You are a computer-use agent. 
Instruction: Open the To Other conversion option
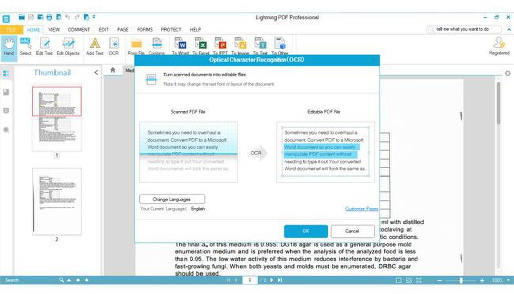(x=280, y=46)
